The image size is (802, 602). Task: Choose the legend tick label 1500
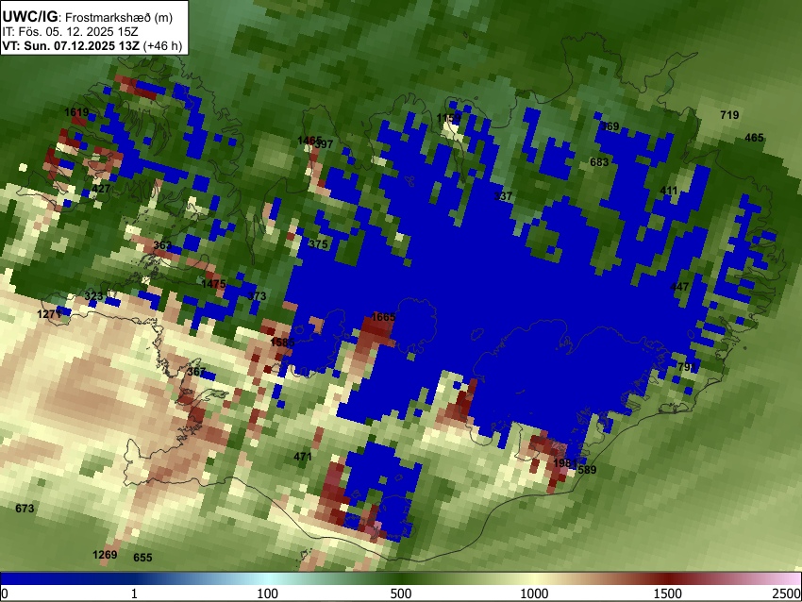[668, 594]
